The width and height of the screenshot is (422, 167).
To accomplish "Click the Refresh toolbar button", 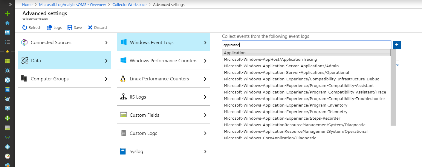I will (32, 27).
